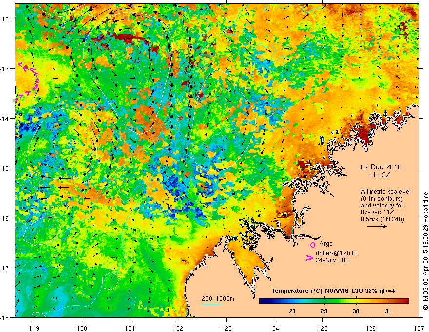Click the longitude label 127
Screen dimensions: 429x332
[x=419, y=328]
